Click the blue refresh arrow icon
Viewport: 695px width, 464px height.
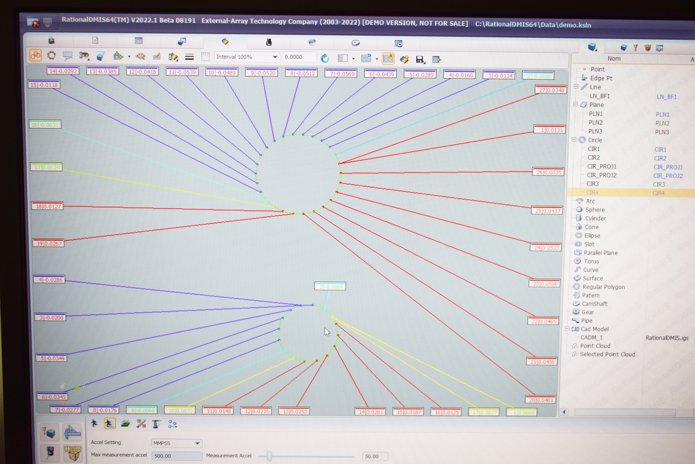(x=325, y=58)
